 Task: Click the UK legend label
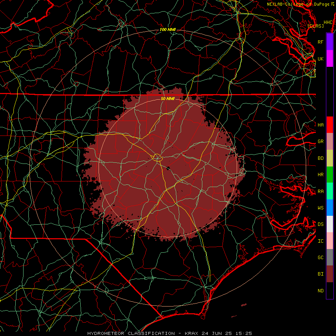(x=321, y=59)
